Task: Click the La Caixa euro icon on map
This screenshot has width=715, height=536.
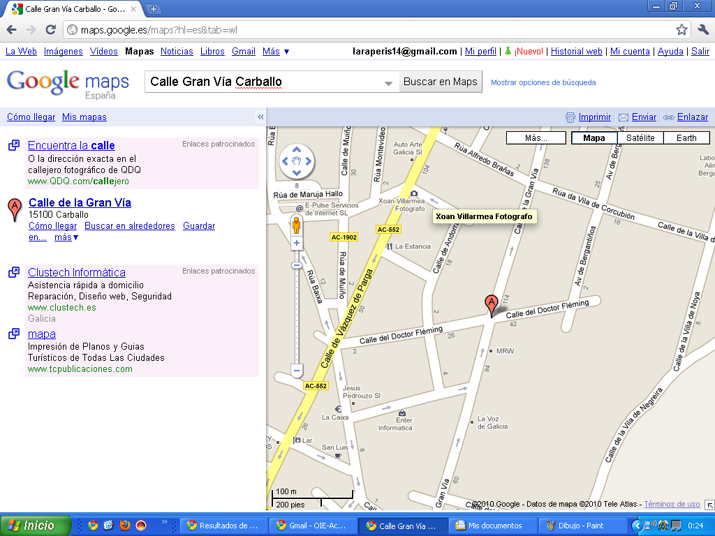Action: click(338, 409)
